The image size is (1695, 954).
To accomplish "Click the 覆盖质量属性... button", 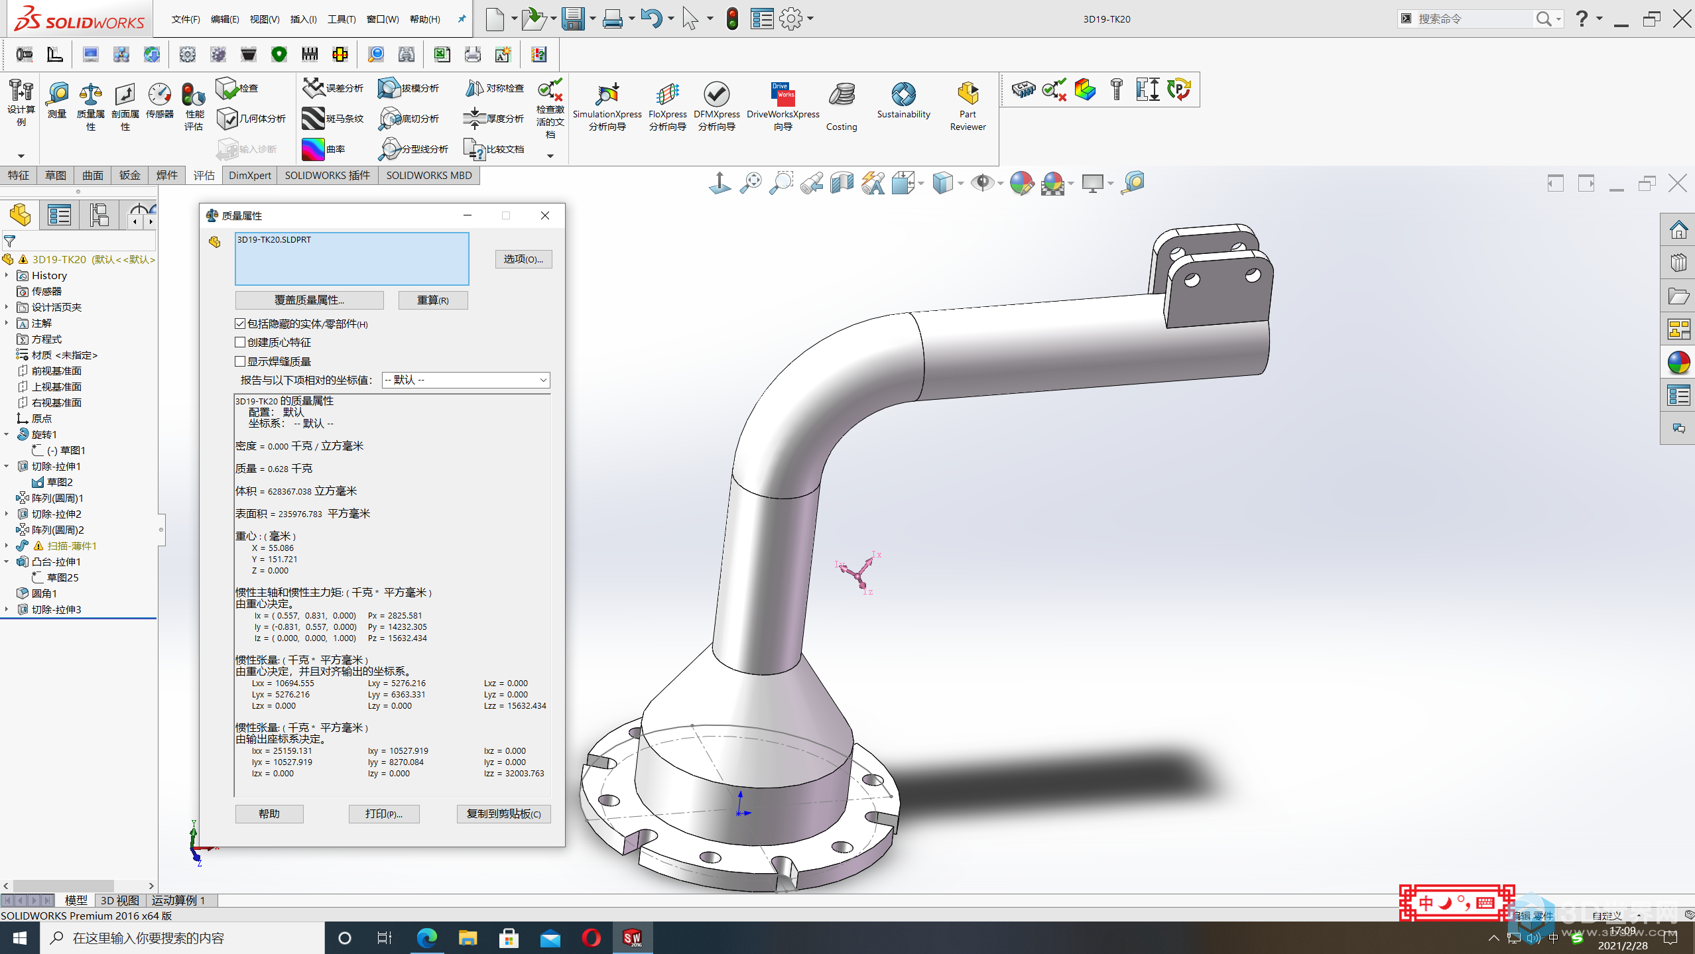I will coord(310,300).
